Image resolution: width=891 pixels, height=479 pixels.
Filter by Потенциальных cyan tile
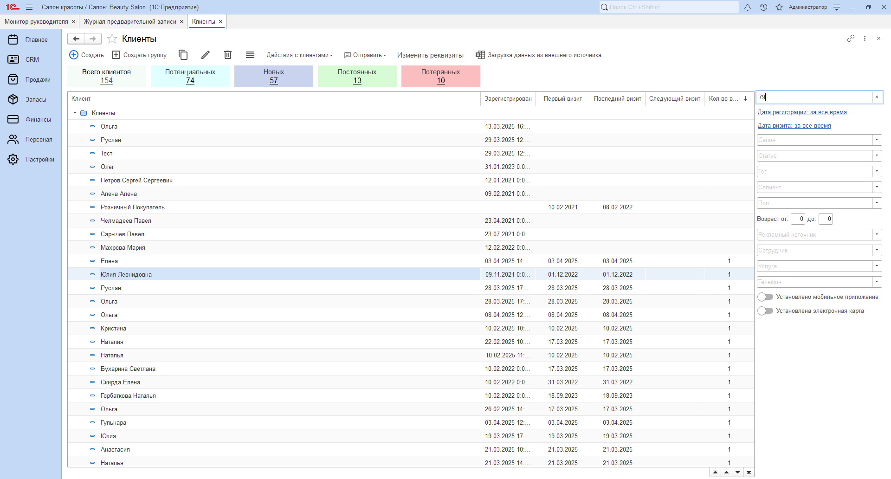pyautogui.click(x=190, y=76)
